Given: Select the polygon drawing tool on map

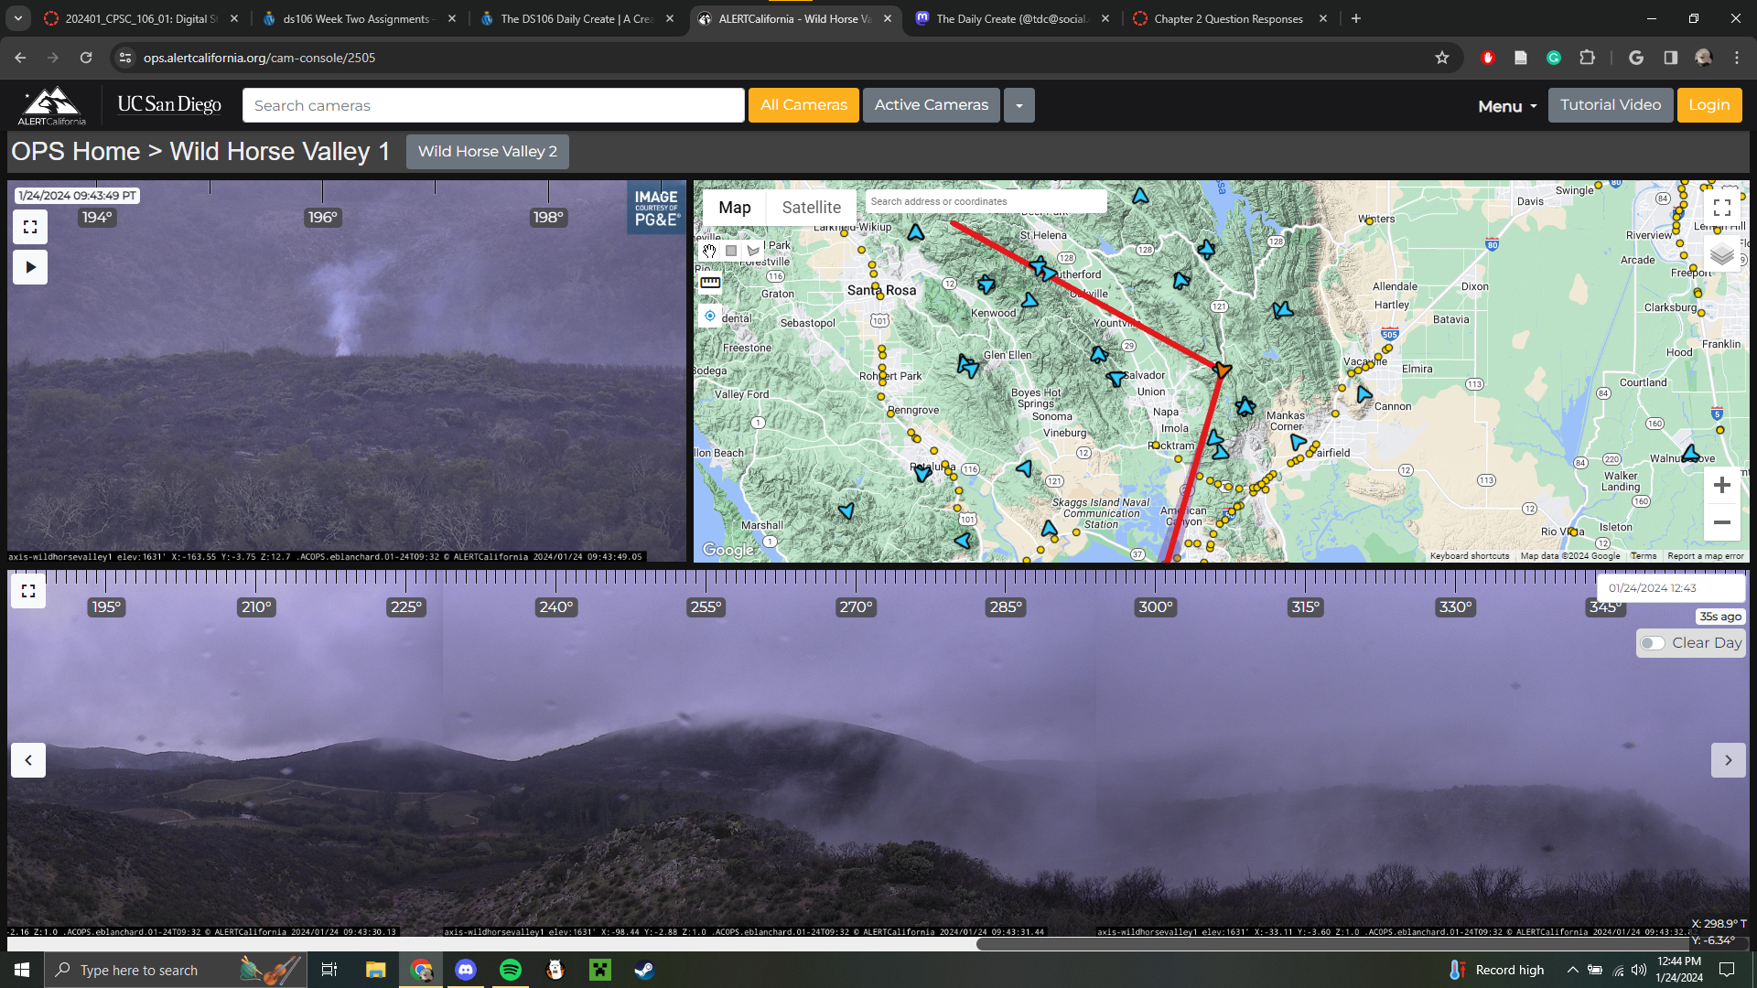Looking at the screenshot, I should tap(753, 251).
